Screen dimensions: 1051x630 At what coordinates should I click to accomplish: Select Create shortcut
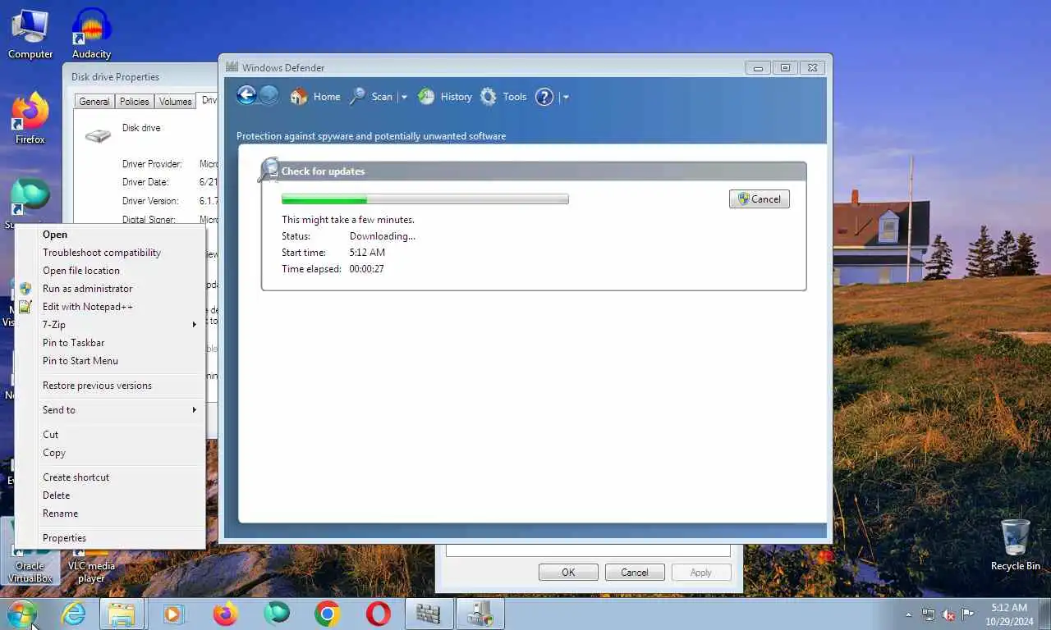(110, 477)
